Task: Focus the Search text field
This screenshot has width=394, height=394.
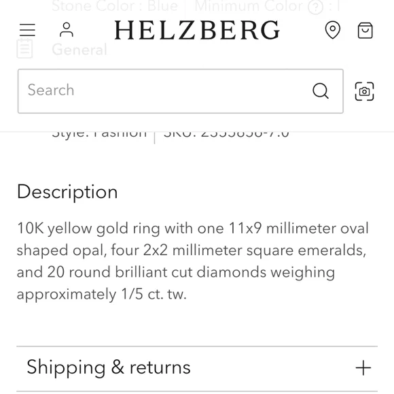Action: coord(181,91)
